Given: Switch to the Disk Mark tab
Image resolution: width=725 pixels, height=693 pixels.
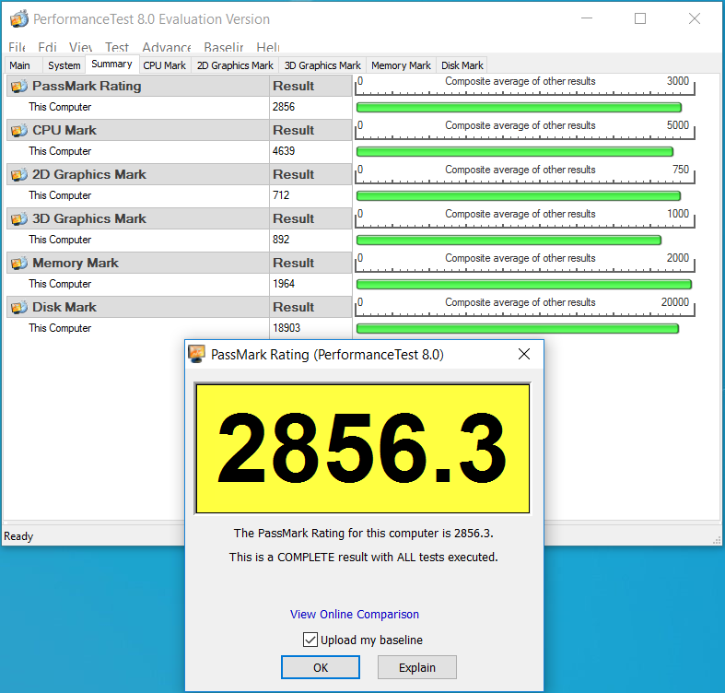Looking at the screenshot, I should (x=462, y=65).
